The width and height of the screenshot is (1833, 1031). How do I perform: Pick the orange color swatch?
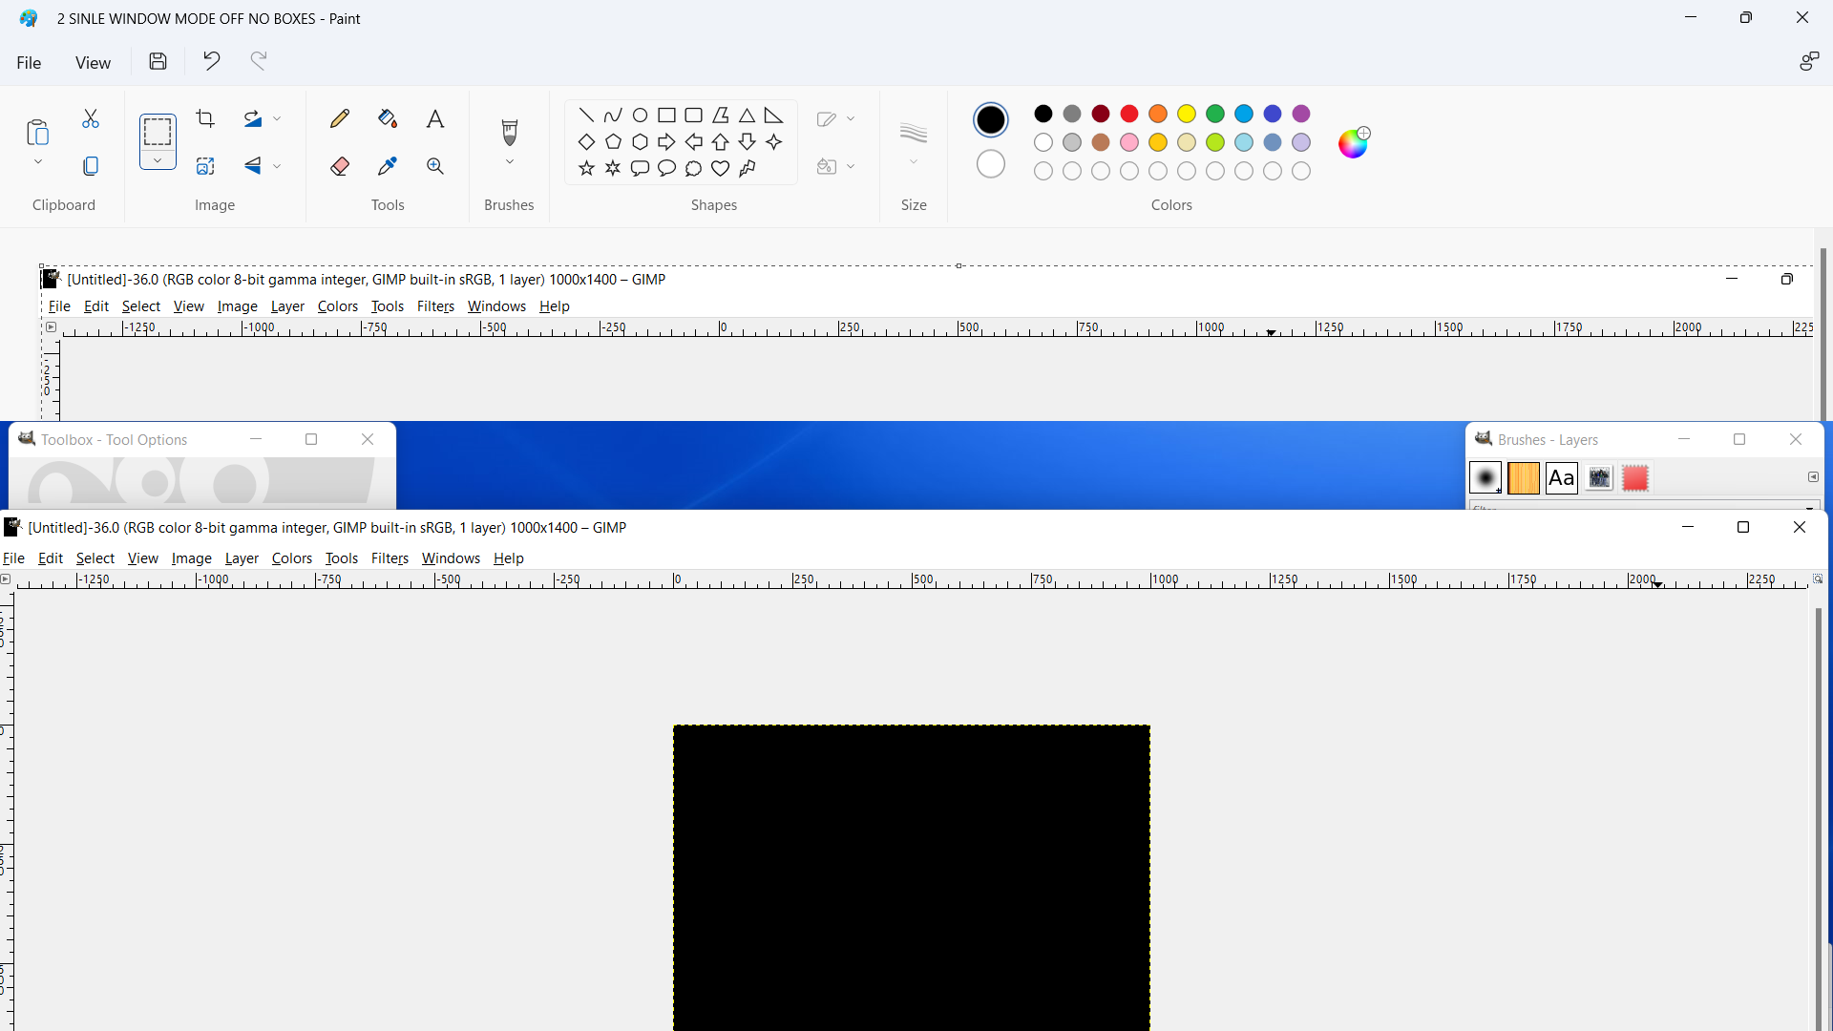tap(1158, 114)
